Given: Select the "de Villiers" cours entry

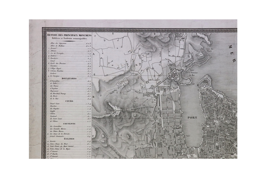Looking at the screenshot, I should [71, 121].
